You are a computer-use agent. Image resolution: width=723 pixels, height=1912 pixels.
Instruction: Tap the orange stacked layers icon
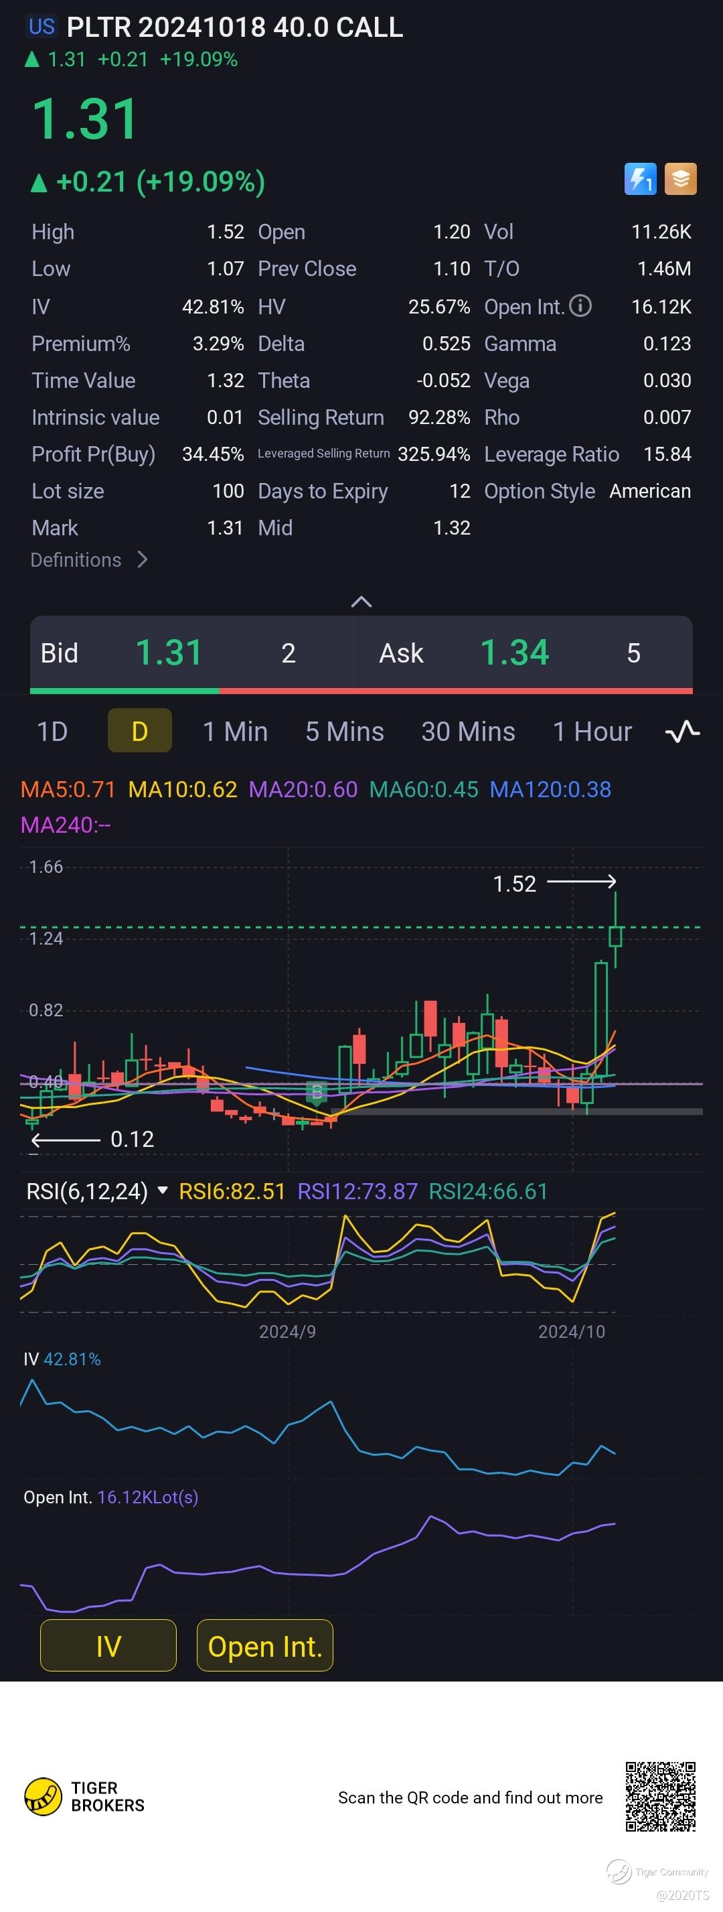pos(680,179)
